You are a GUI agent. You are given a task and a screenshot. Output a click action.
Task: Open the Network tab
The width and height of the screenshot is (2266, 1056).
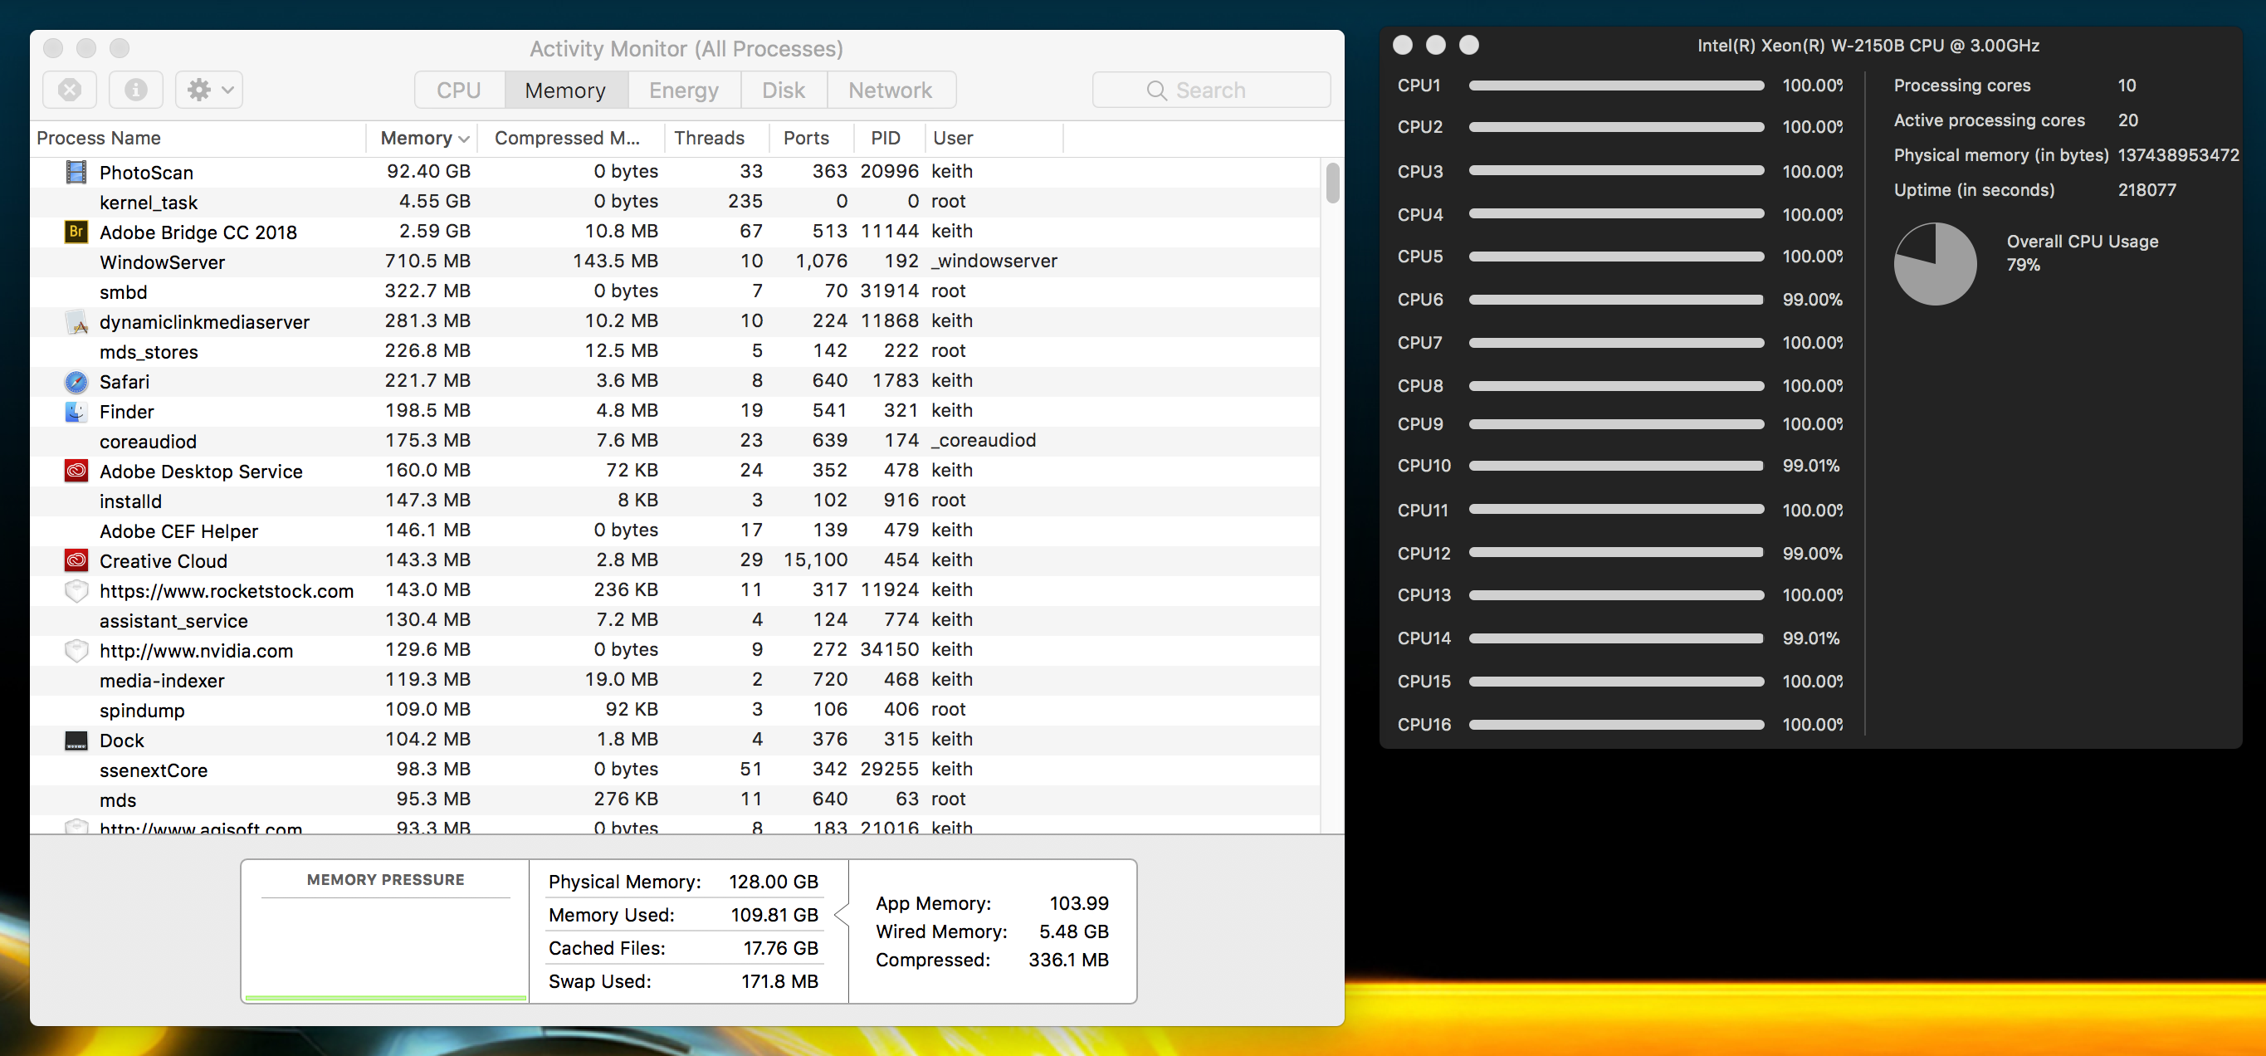coord(890,90)
